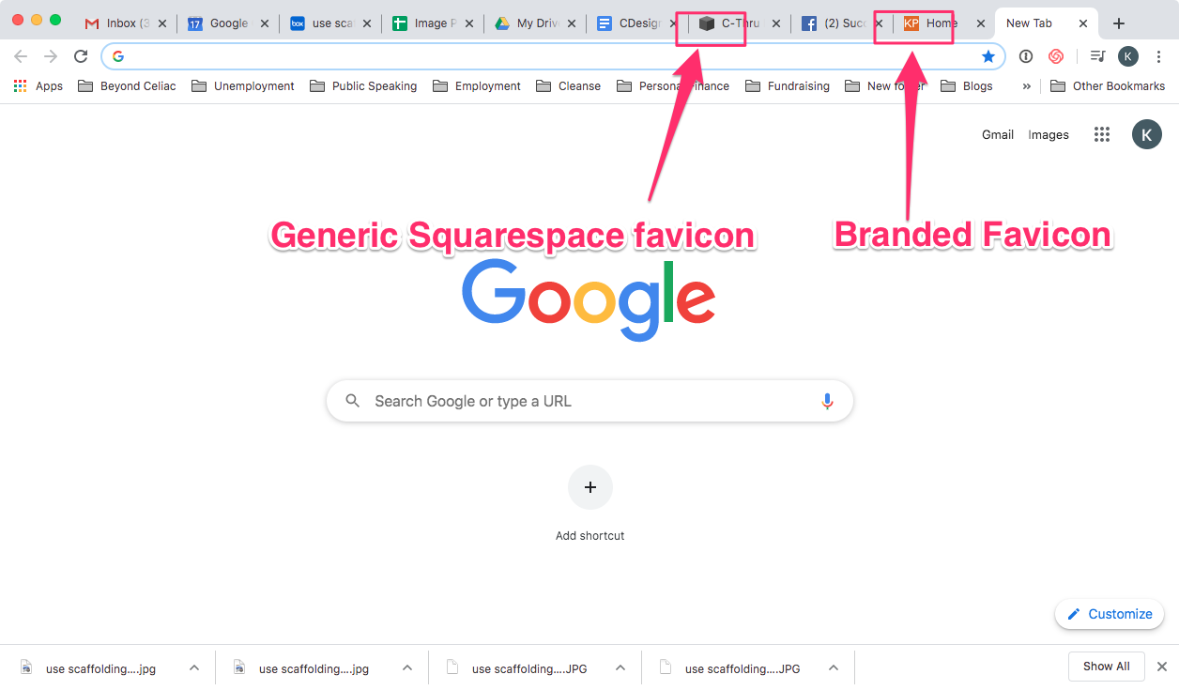Image resolution: width=1179 pixels, height=690 pixels.
Task: Open the Gmail link
Action: tap(998, 134)
